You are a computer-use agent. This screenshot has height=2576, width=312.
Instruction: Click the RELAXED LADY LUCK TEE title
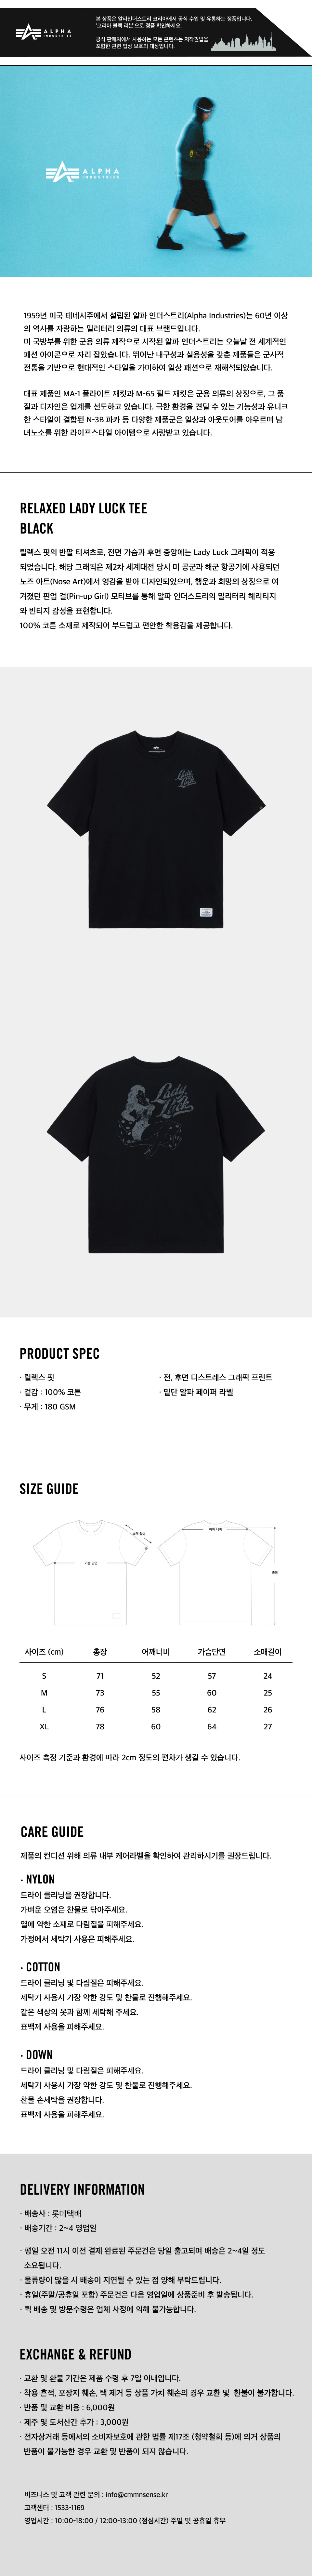83,508
